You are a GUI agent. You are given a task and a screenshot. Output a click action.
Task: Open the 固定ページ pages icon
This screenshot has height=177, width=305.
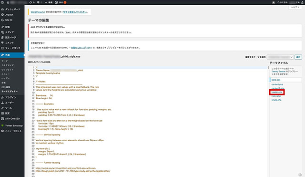pyautogui.click(x=2, y=37)
